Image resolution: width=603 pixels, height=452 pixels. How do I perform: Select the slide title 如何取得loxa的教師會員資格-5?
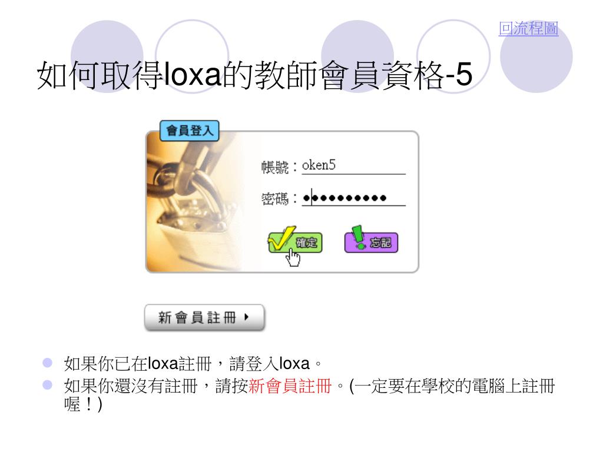click(x=254, y=75)
